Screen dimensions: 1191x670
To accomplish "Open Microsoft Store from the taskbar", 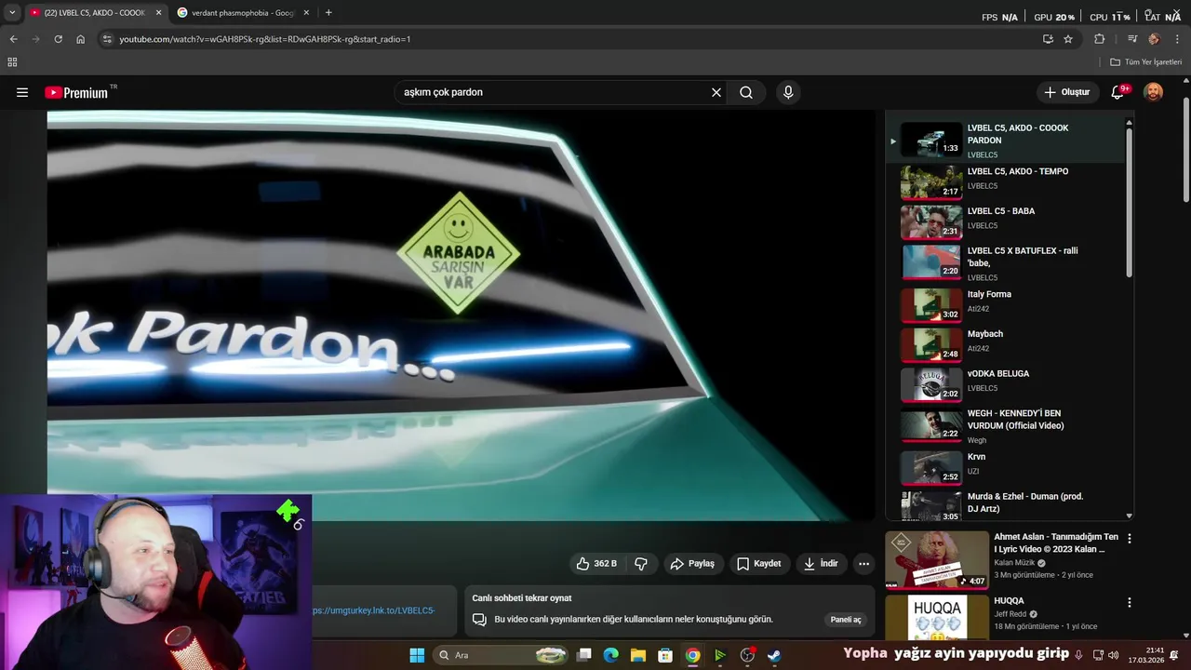I will (665, 655).
